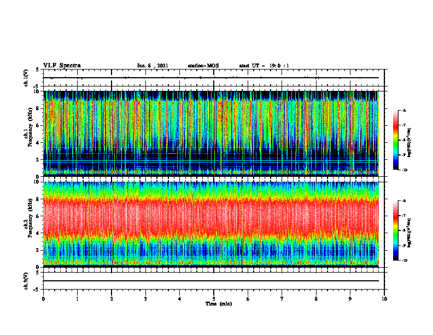
Task: Click time axis tick label "5"
Action: (214, 299)
